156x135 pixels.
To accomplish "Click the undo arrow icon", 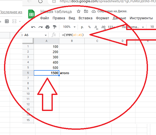I will click(x=33, y=27).
